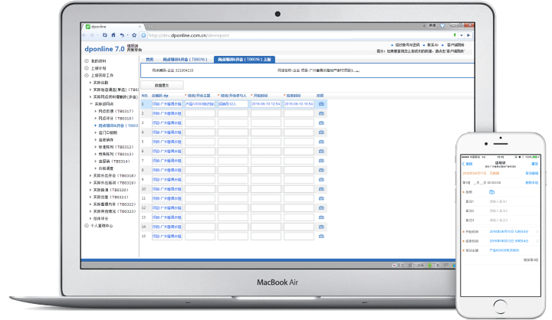The image size is (552, 320).
Task: Click the browser reload icon
Action: coord(104,35)
